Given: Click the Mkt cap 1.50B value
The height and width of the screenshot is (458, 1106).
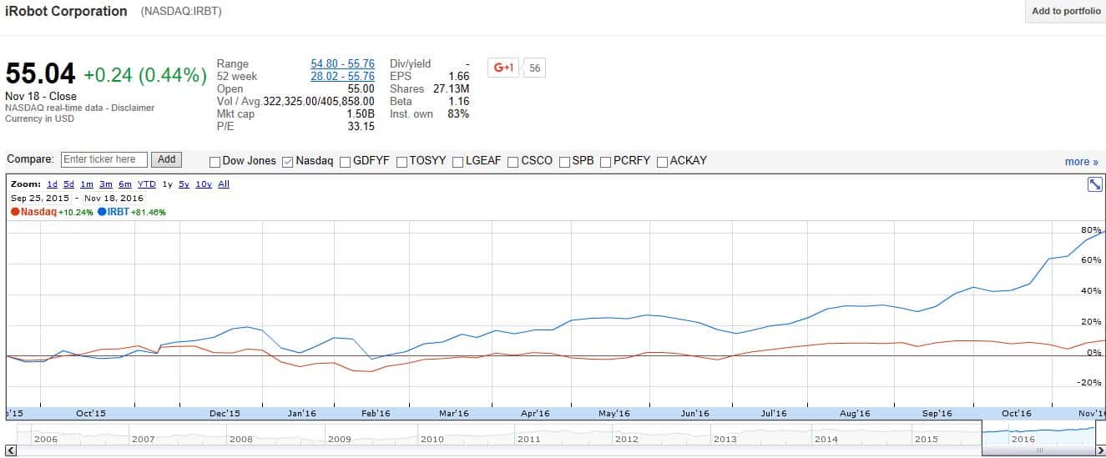Looking at the screenshot, I should point(360,113).
